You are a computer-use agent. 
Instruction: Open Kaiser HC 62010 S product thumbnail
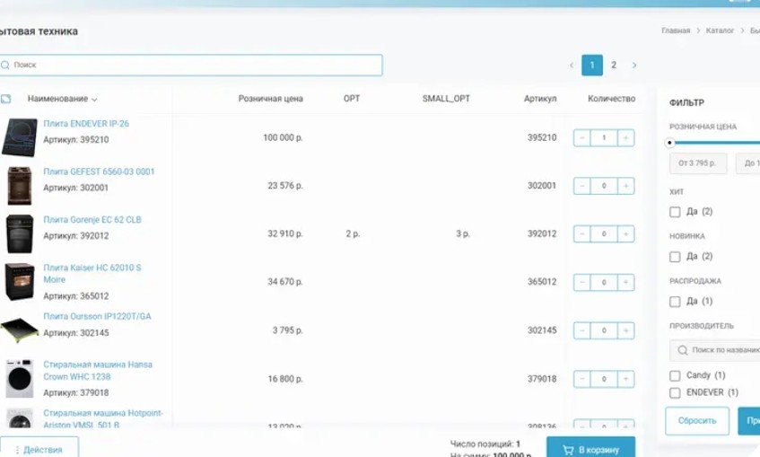[20, 282]
